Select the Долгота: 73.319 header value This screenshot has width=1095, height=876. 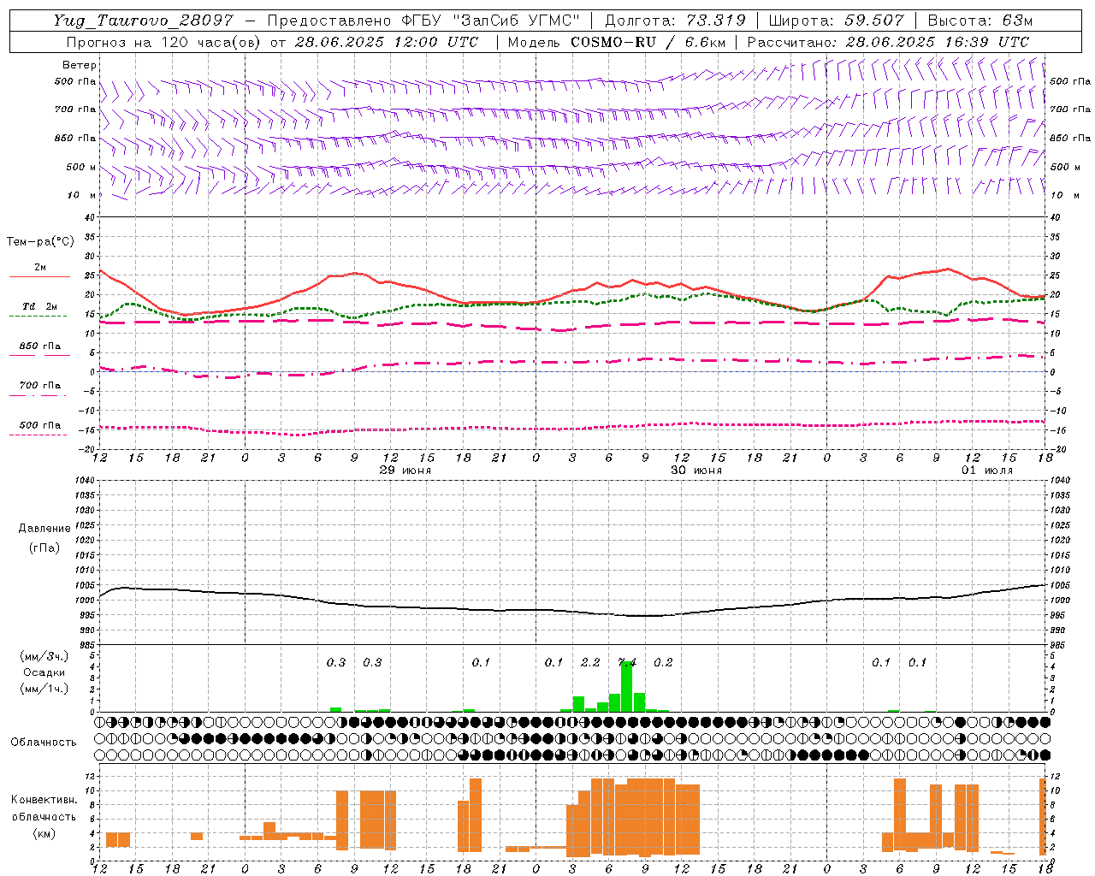675,21
